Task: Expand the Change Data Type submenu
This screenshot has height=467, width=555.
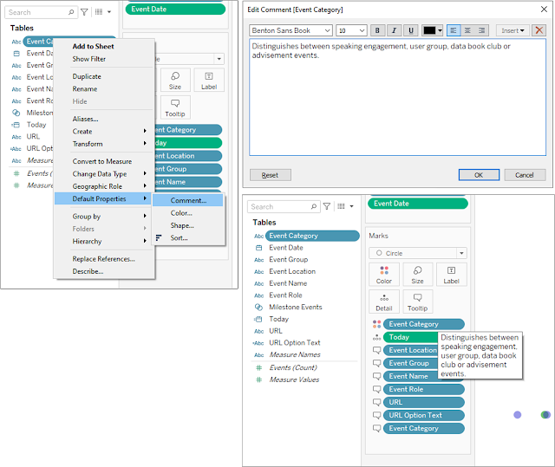Action: (104, 174)
